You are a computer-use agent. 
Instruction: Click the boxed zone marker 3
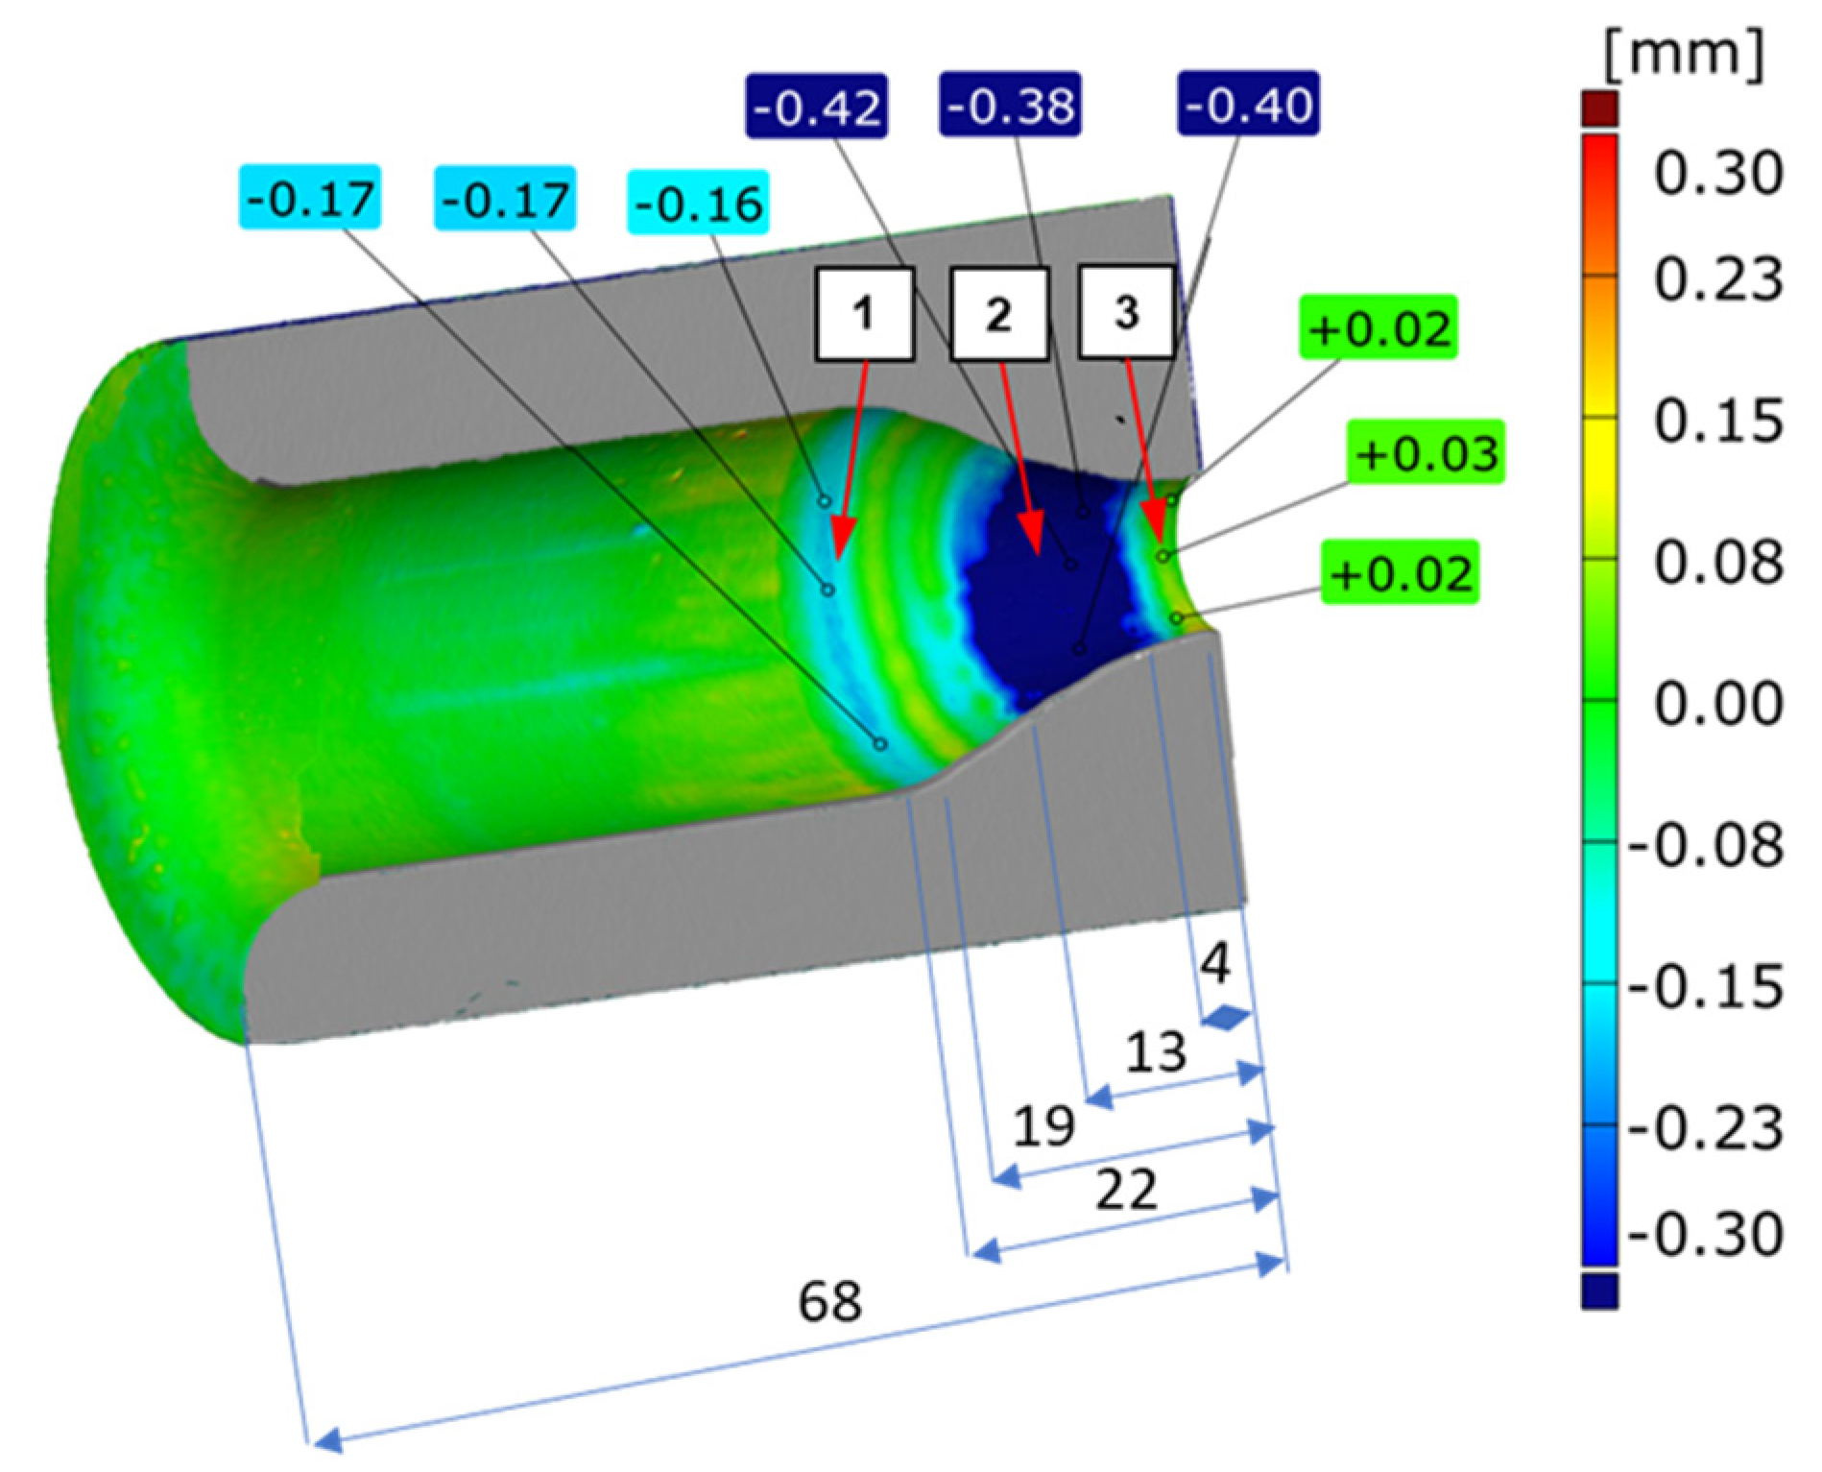click(x=1127, y=312)
